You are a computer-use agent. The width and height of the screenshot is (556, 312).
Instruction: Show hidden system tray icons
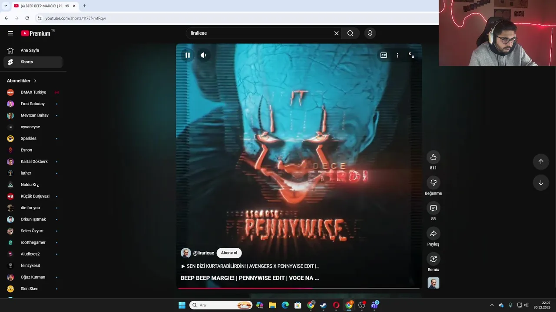click(x=492, y=305)
